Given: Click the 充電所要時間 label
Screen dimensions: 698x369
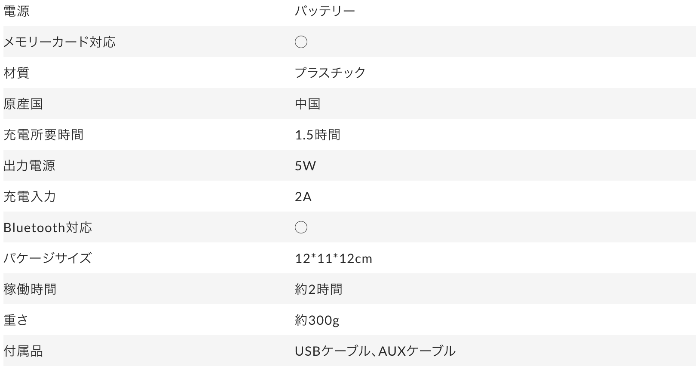Looking at the screenshot, I should [43, 135].
